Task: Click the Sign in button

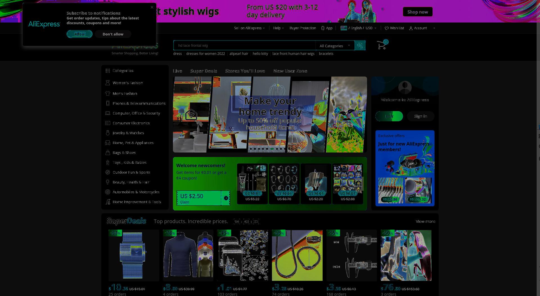Action: click(420, 116)
